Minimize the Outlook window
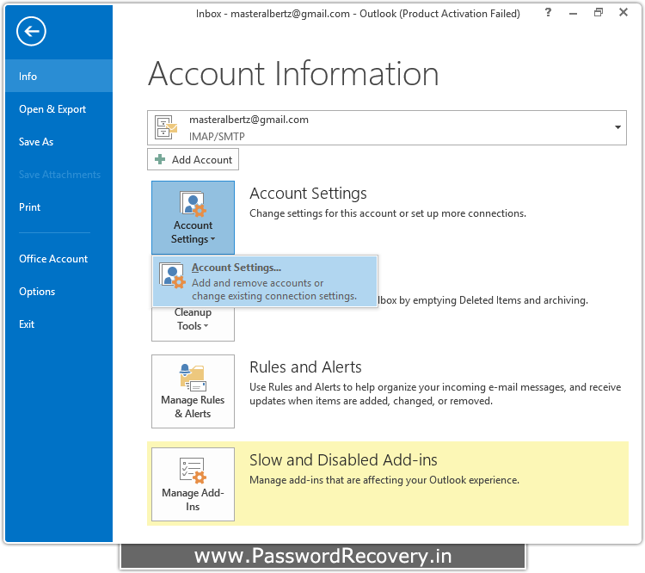The height and width of the screenshot is (573, 645). click(573, 14)
